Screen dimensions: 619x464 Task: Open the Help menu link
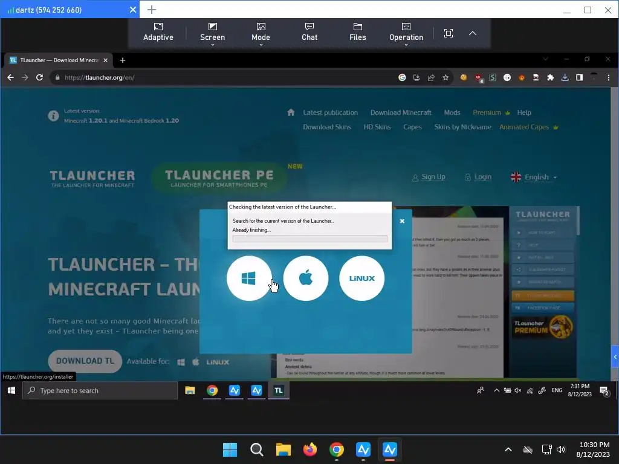524,112
